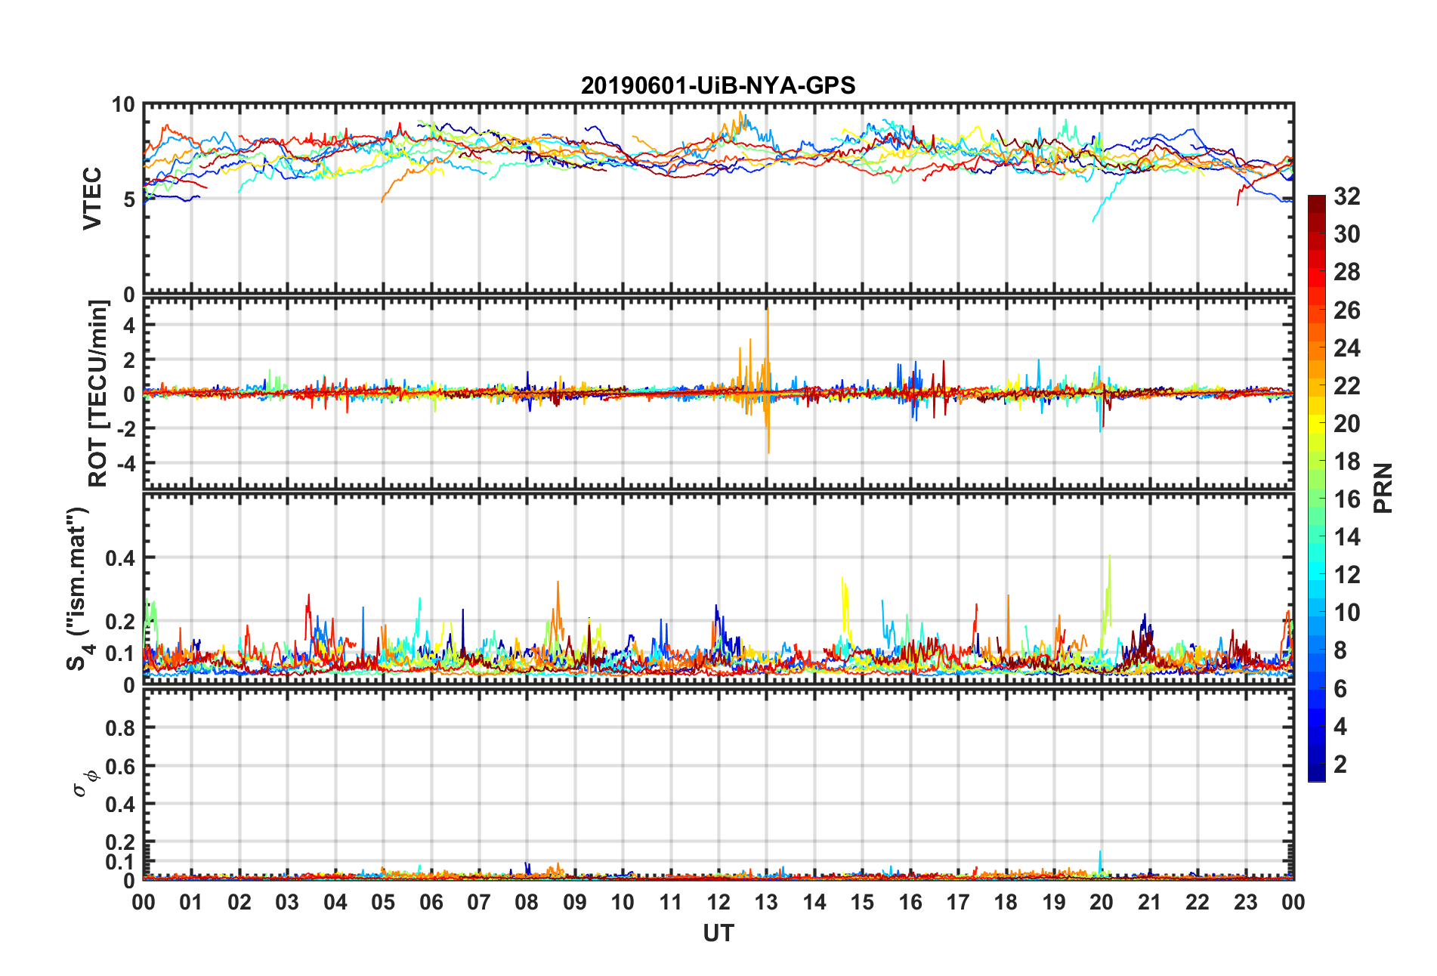Screen dimensions: 1437x976
Task: Click colorbar tick label 16
Action: pyautogui.click(x=1347, y=499)
